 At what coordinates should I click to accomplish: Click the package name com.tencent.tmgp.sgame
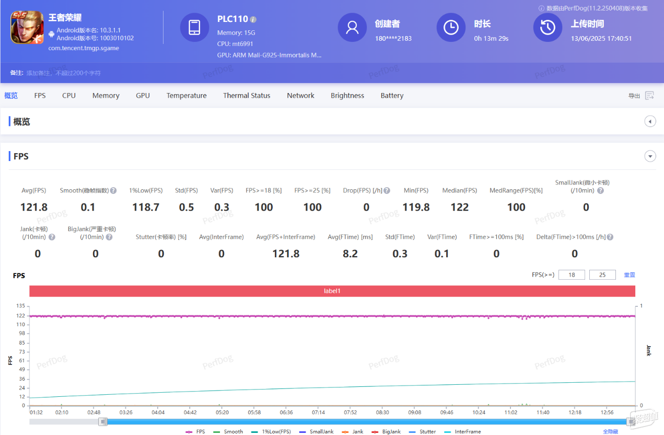coord(84,48)
